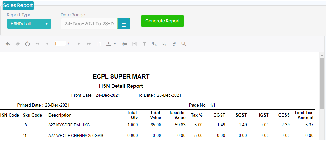Go to the first page of report
Viewport: 326px width, 142px height.
37,44
